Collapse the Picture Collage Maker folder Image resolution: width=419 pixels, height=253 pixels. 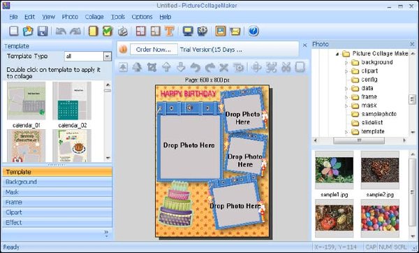pyautogui.click(x=337, y=54)
